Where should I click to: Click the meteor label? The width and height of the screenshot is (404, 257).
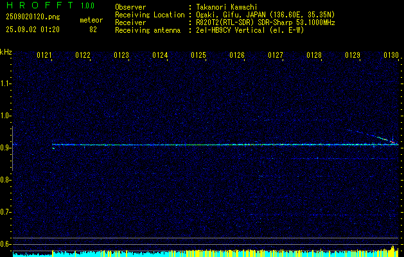(x=91, y=20)
